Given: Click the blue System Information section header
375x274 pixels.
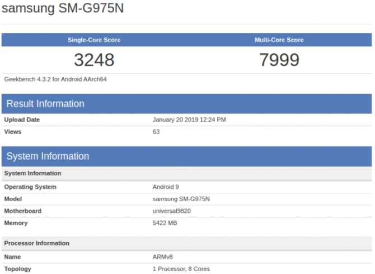Looking at the screenshot, I should pyautogui.click(x=186, y=156).
